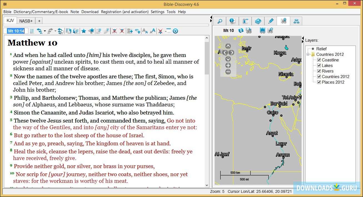
Task: Pan the map up with the arrow
Action: click(228, 46)
